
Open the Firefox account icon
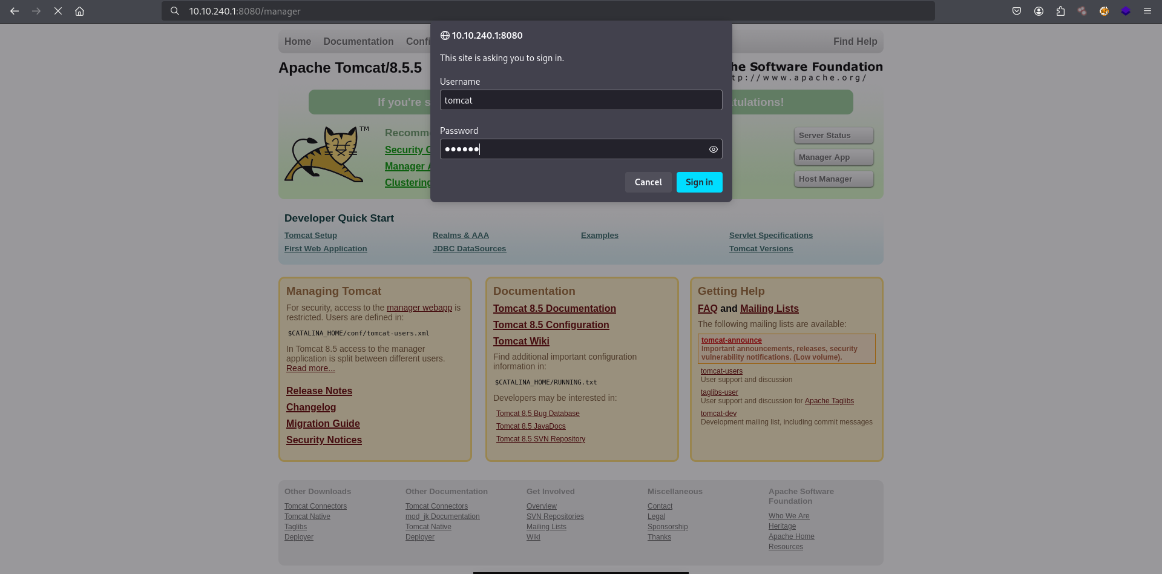pos(1039,11)
